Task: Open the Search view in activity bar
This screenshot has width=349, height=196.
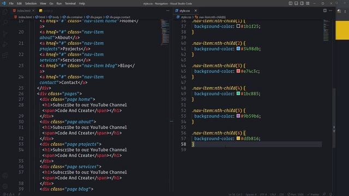Action: tap(5, 22)
